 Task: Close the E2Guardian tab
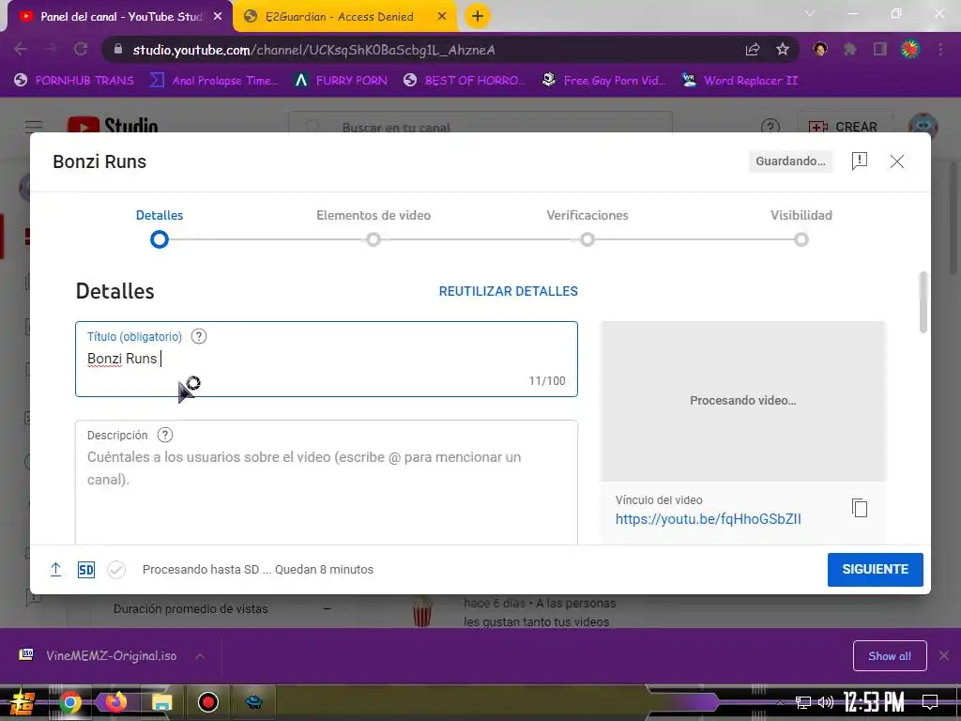point(442,17)
